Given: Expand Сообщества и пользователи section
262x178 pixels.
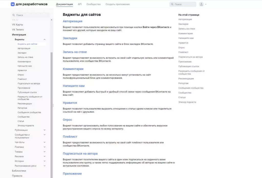Looking at the screenshot, I should click(x=45, y=135).
